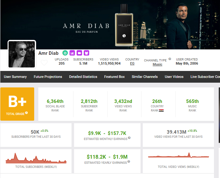Click the Amr Diab profile picture

pos(22,54)
